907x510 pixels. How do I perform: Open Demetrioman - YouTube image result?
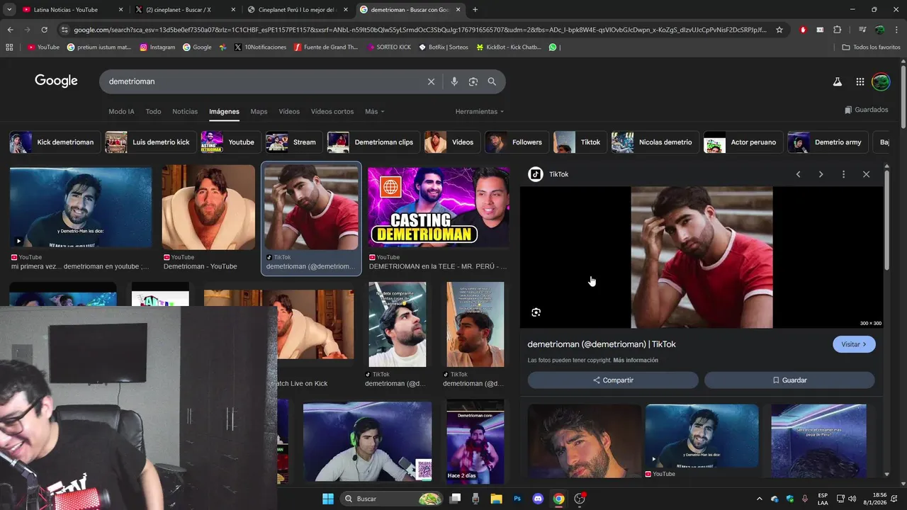(208, 207)
